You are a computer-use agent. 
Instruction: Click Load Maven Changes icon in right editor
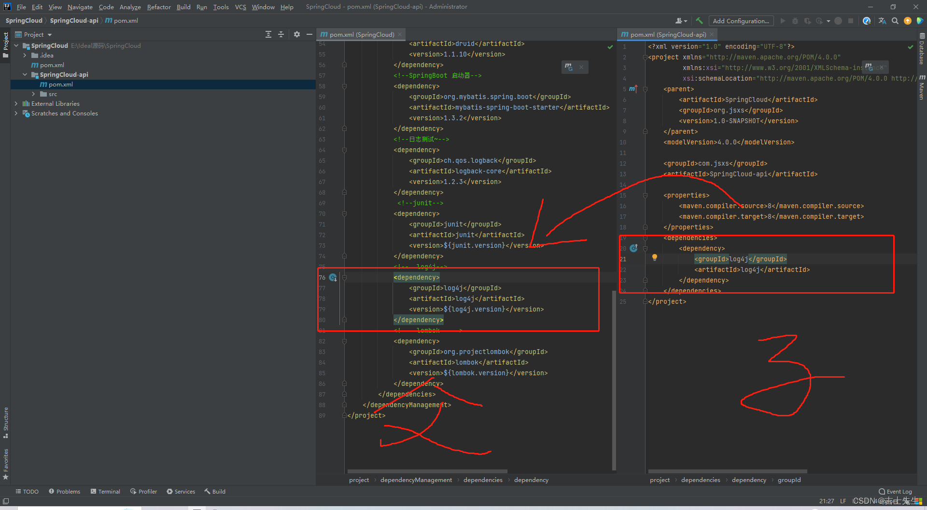(x=869, y=67)
